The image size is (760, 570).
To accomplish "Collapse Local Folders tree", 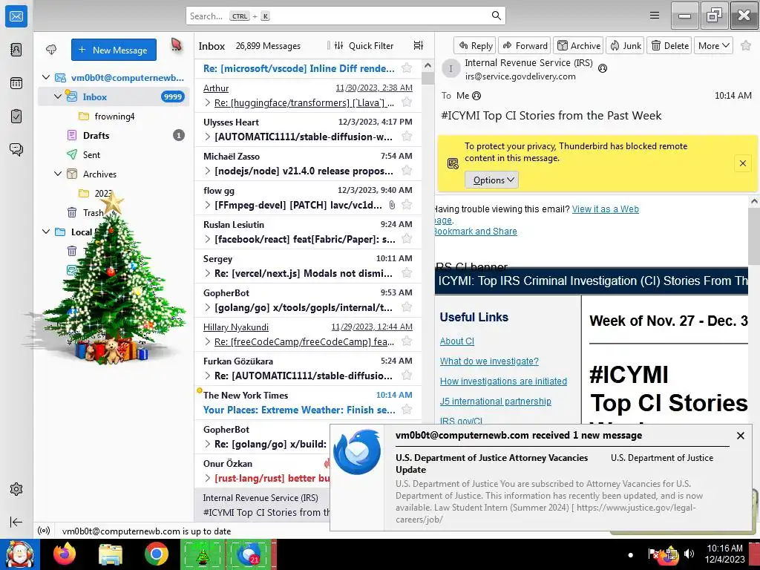I will 46,232.
